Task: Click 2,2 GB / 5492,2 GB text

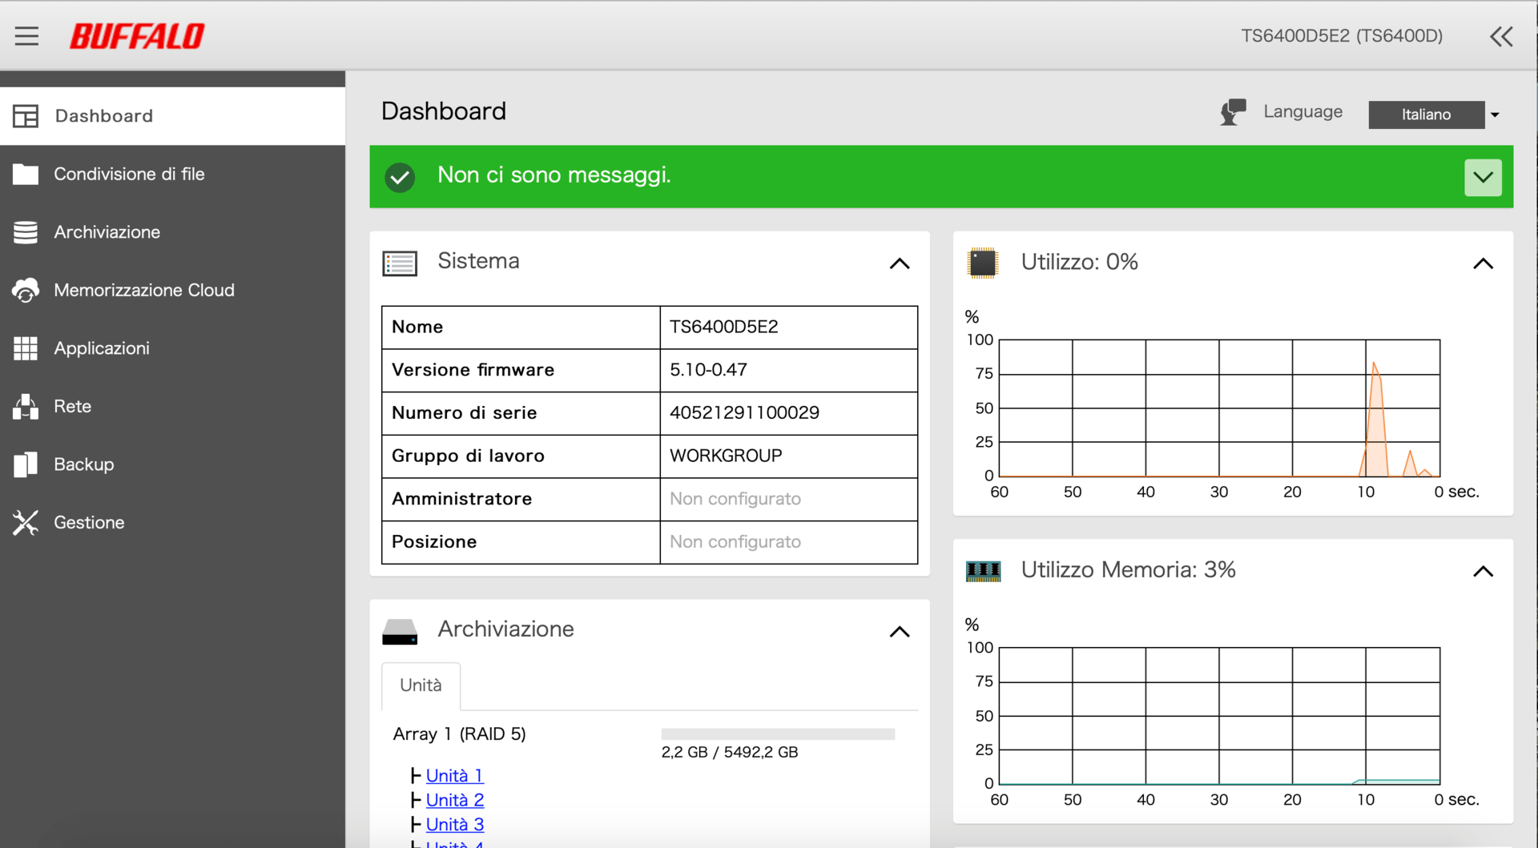Action: click(x=730, y=753)
